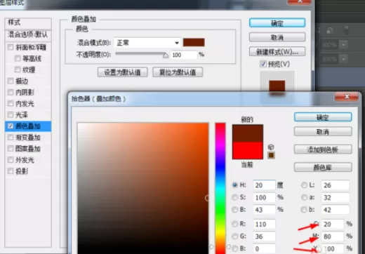Click the a field showing 32

[x=336, y=197]
